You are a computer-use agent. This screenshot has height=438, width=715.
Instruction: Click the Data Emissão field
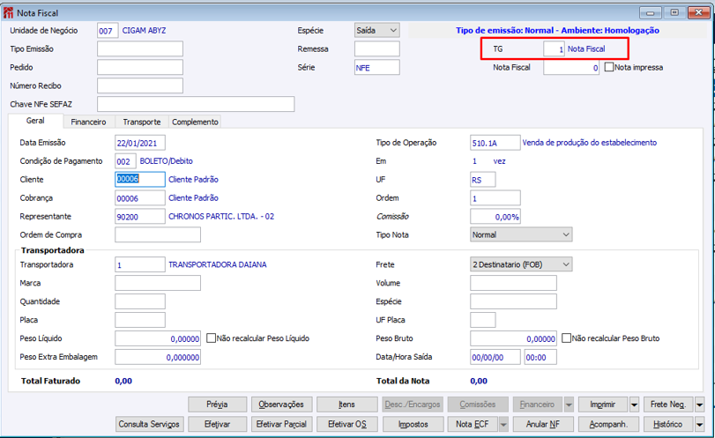pos(140,143)
